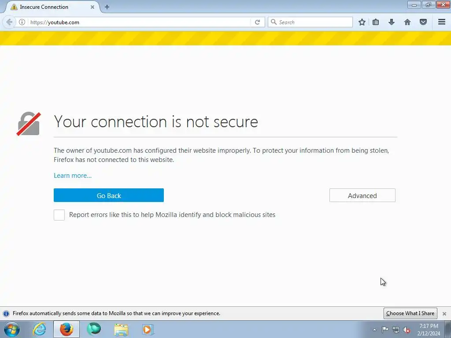Show hidden system tray icons

point(374,330)
